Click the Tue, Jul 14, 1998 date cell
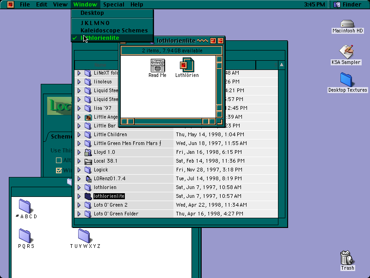Image resolution: width=370 pixels, height=278 pixels. click(x=209, y=179)
